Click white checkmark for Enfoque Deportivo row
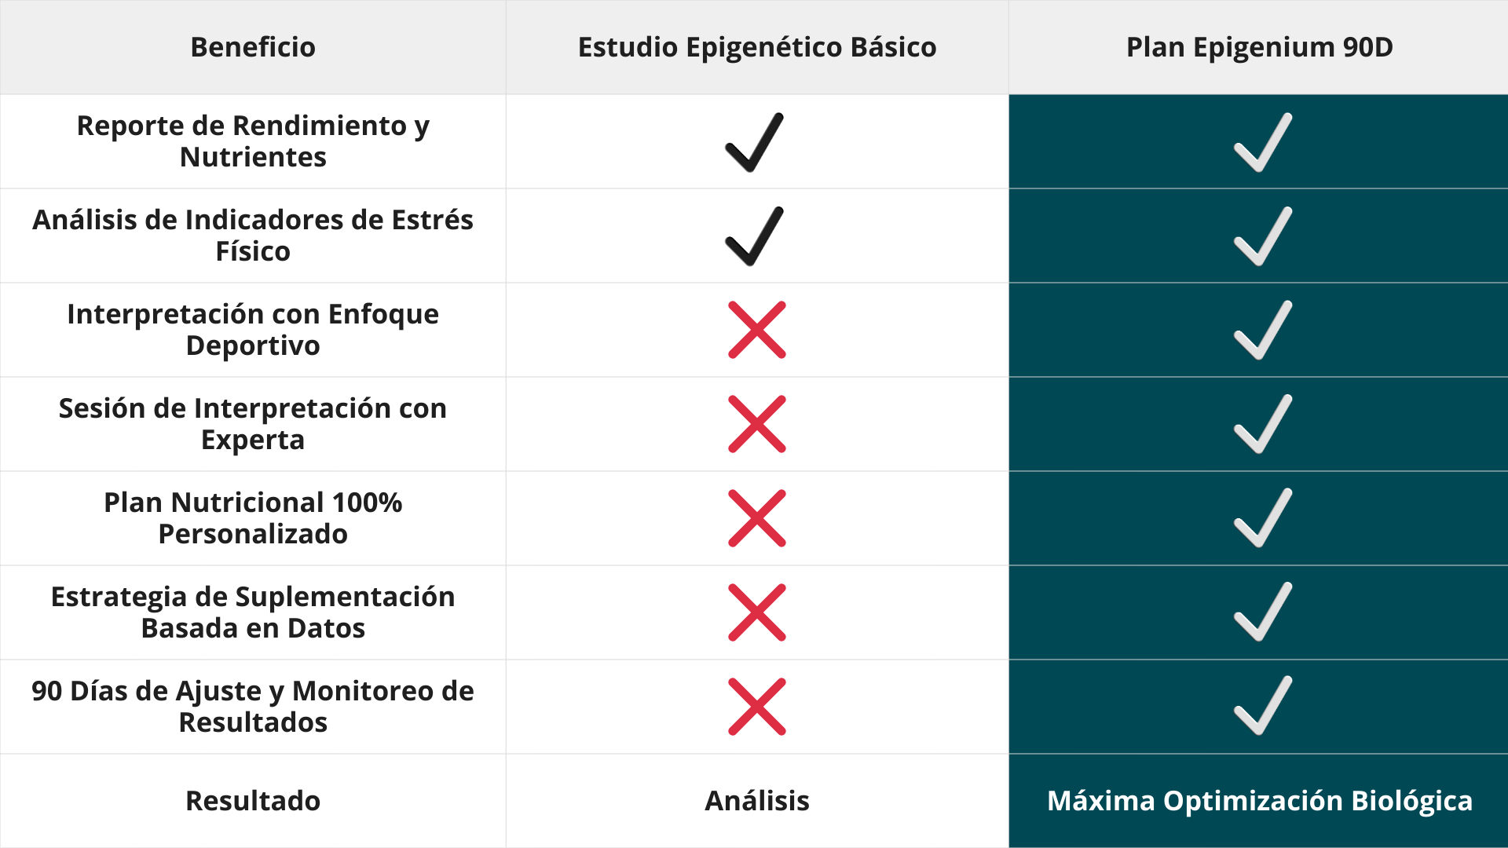Image resolution: width=1508 pixels, height=848 pixels. tap(1262, 331)
